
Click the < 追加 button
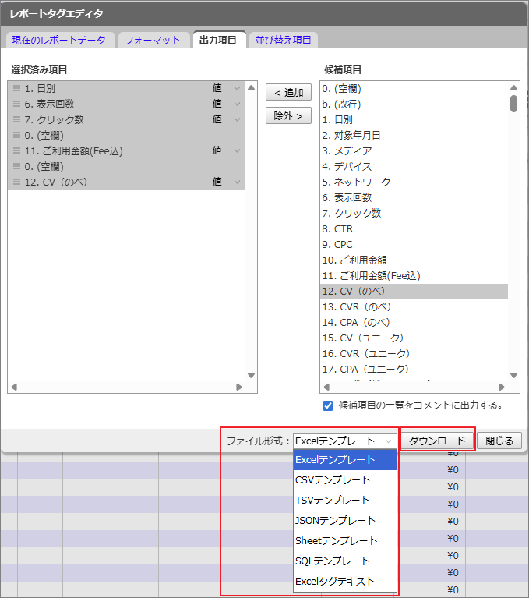[288, 93]
